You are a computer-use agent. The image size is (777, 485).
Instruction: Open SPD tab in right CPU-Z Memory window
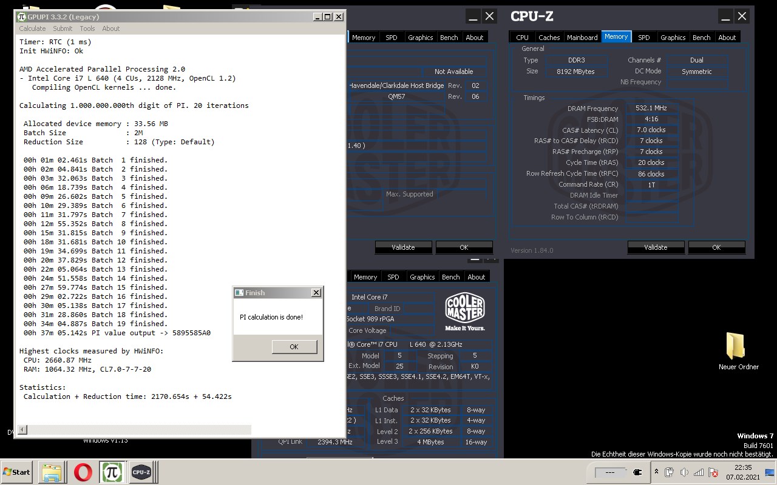click(644, 37)
